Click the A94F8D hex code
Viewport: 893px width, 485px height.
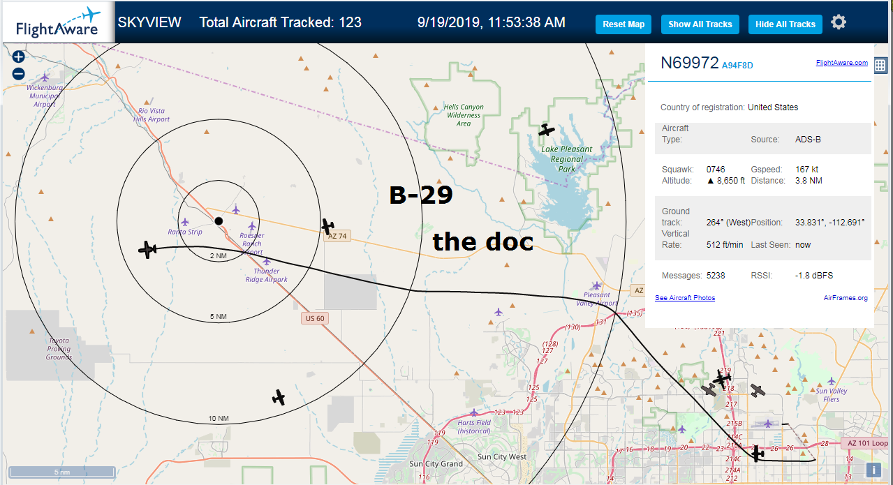[x=737, y=66]
